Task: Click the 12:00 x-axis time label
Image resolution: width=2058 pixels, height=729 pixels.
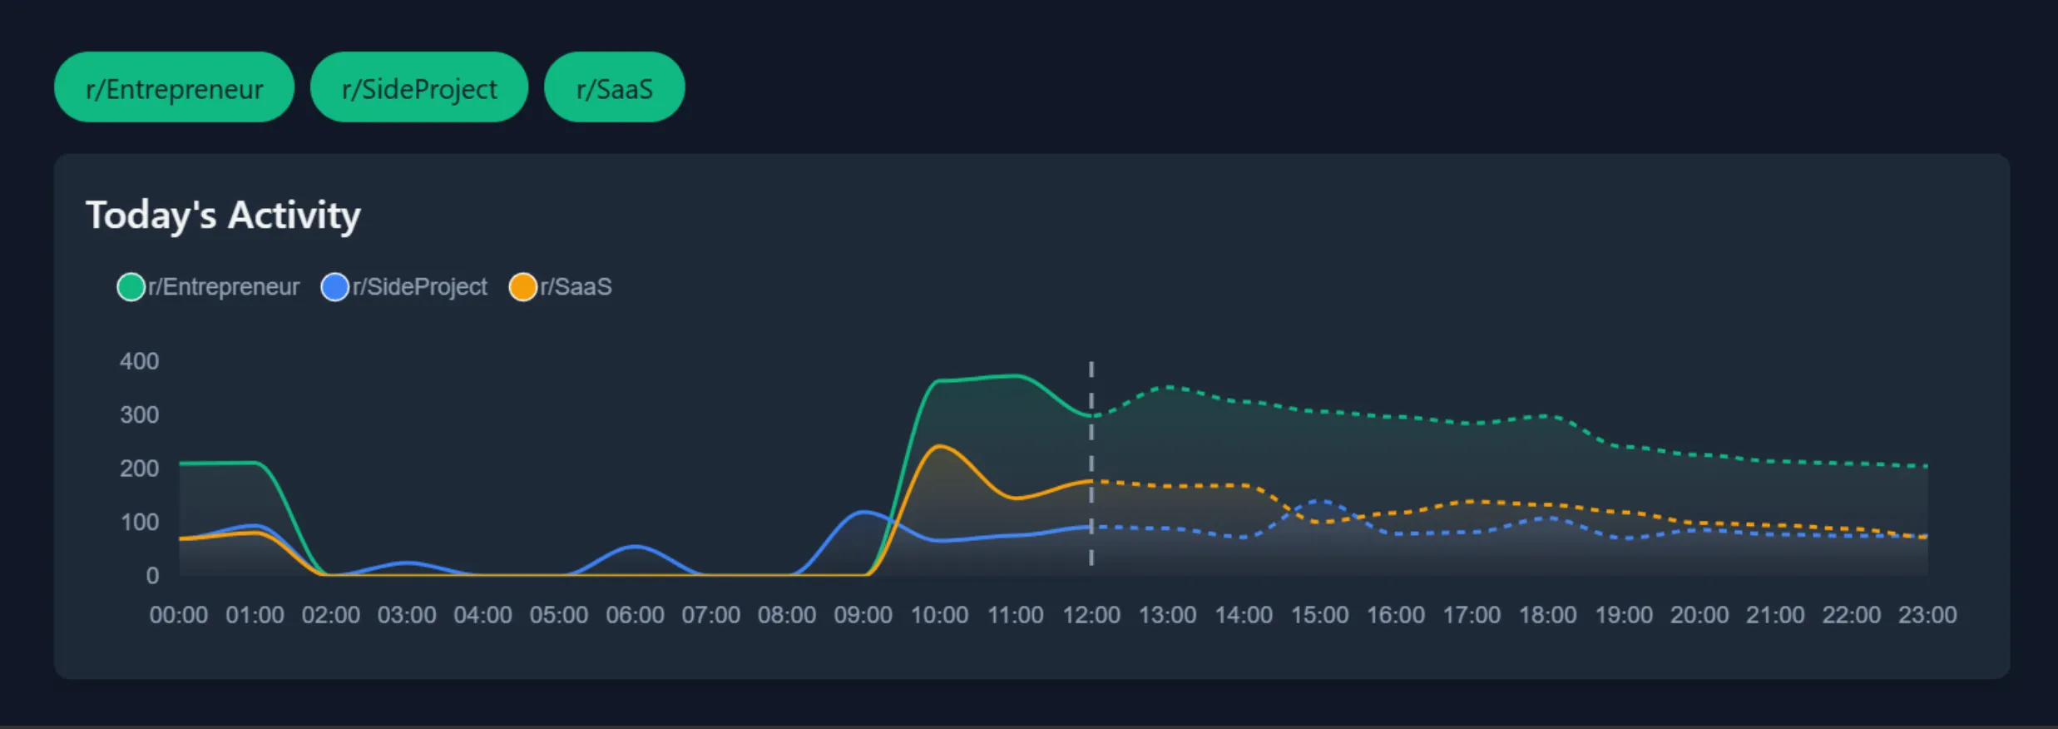Action: tap(1091, 615)
